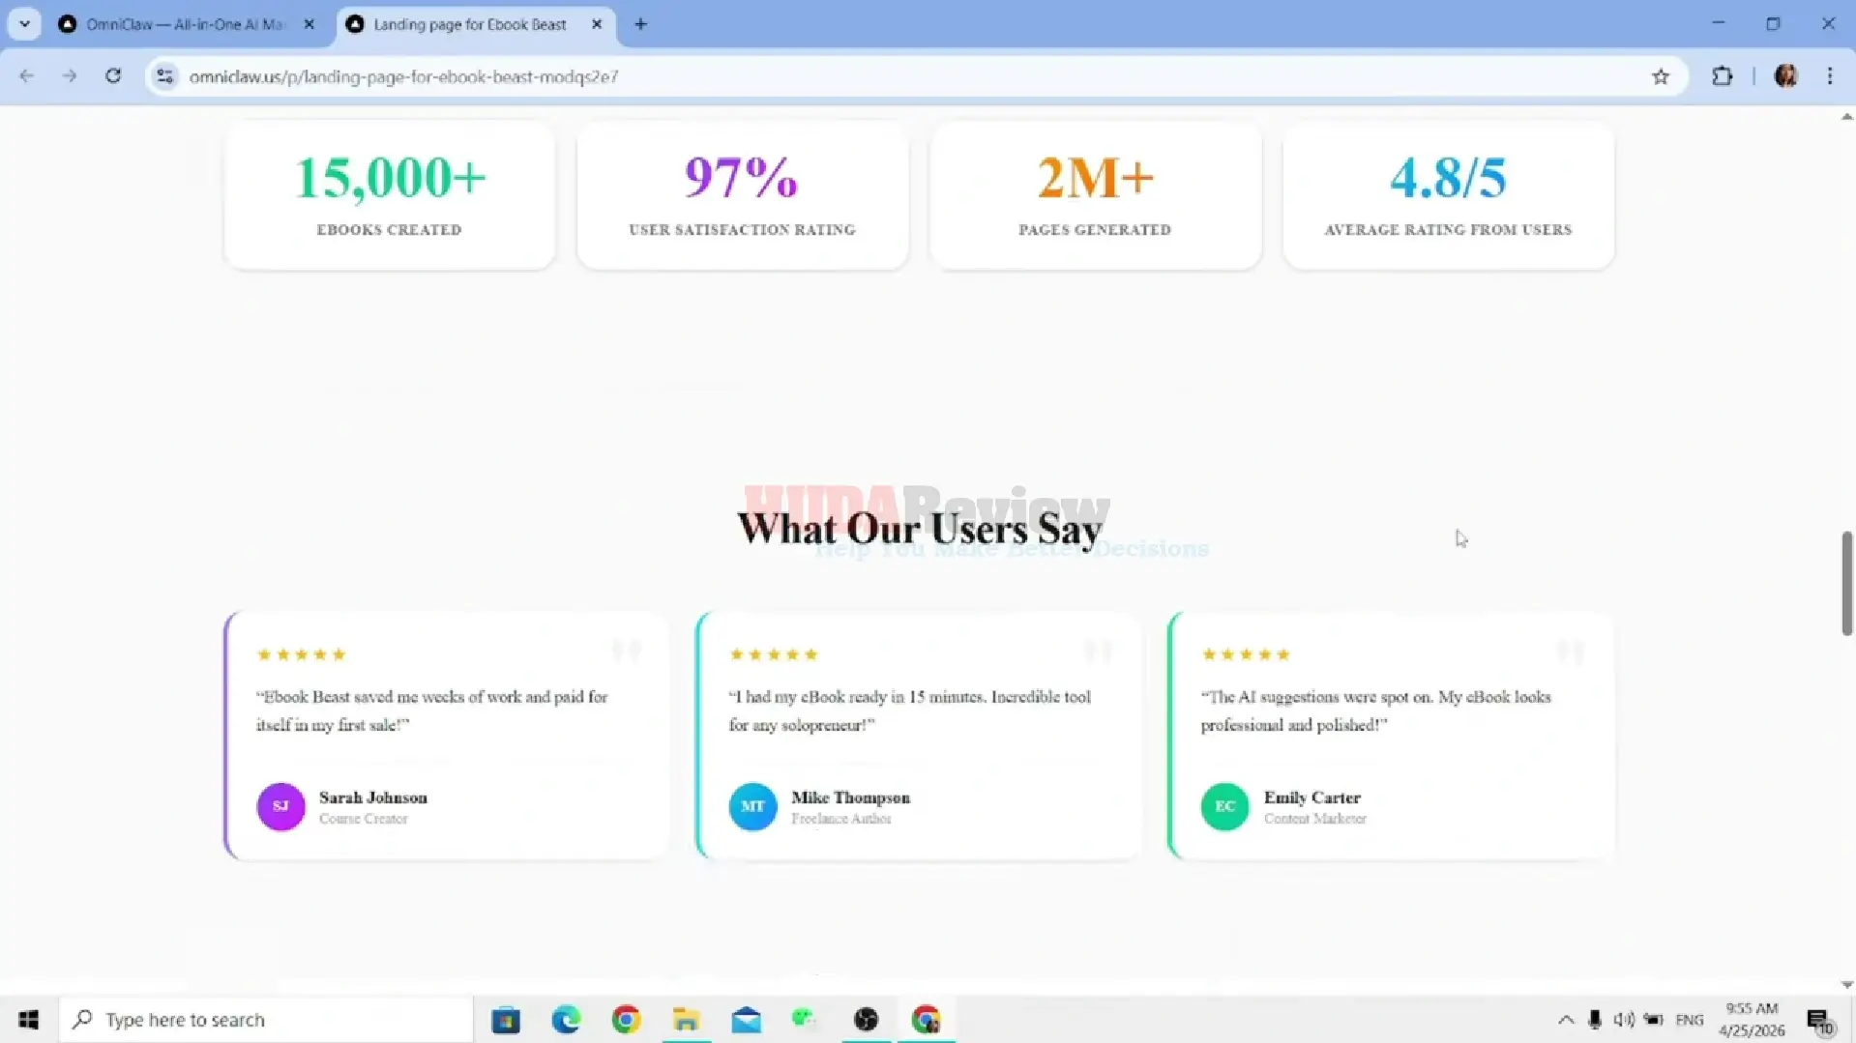Click the 15,000+ Ebooks Created stat
Screen dimensions: 1856x1043
coord(390,195)
